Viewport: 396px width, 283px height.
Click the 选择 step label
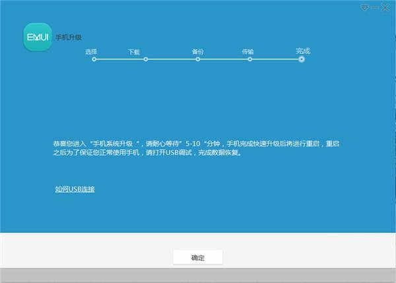(x=91, y=51)
